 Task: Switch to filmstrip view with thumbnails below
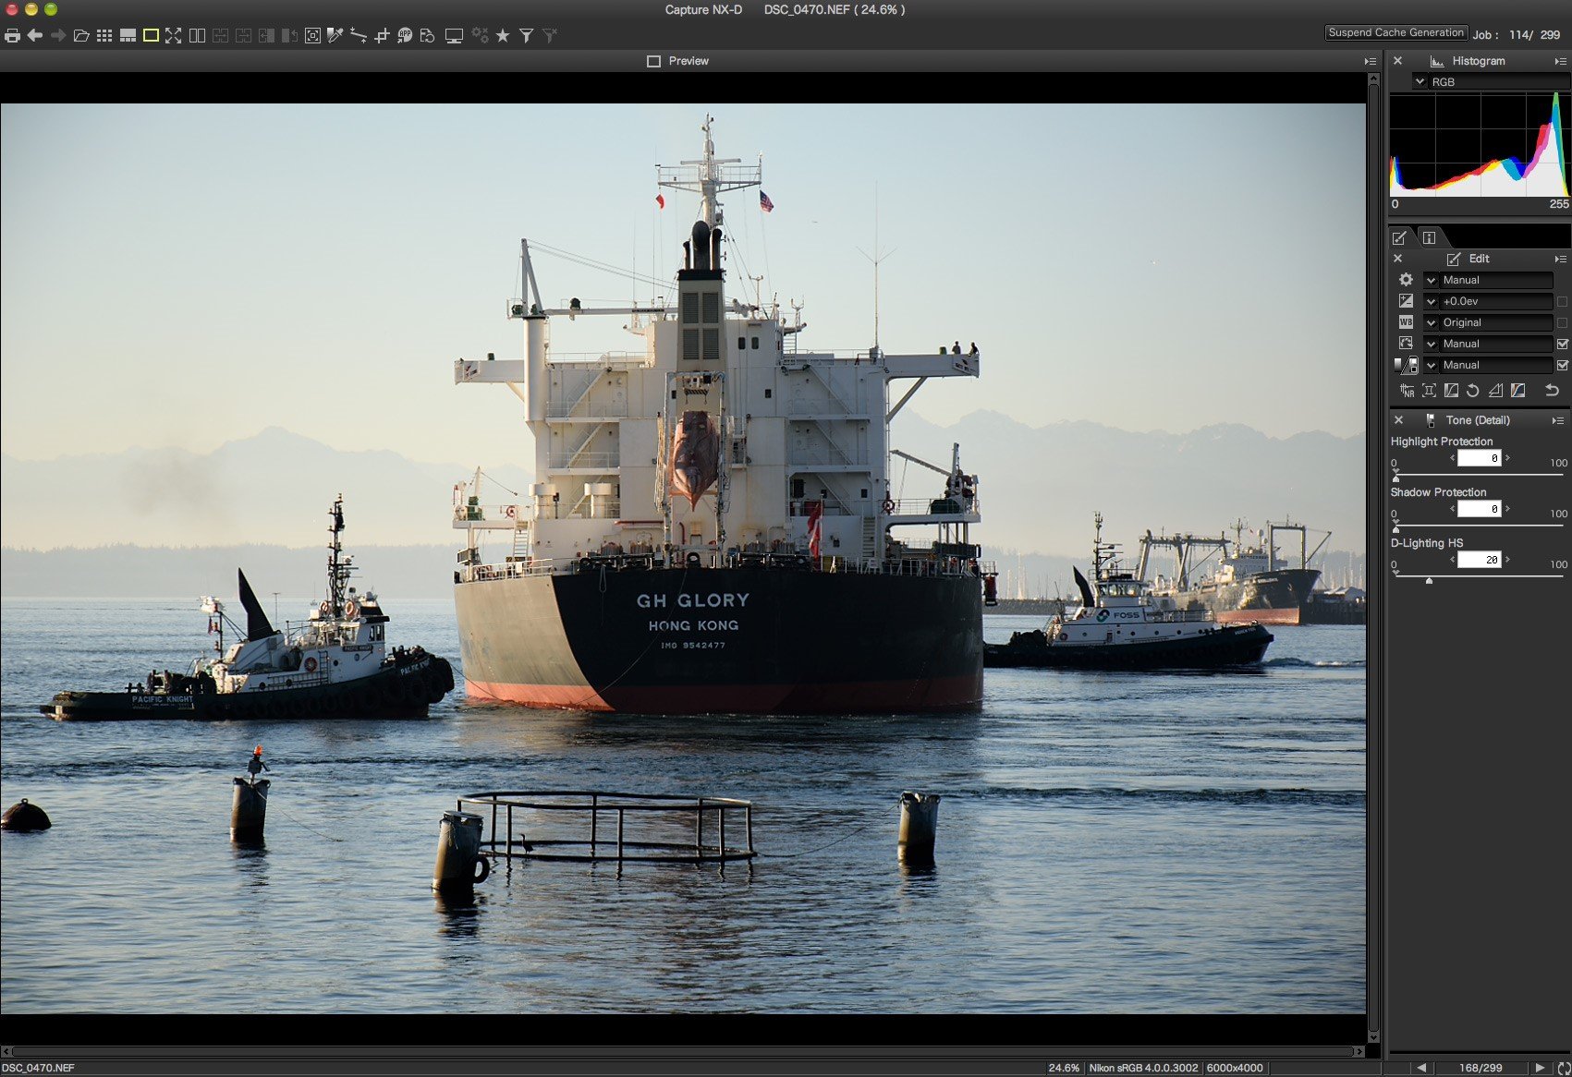(128, 36)
